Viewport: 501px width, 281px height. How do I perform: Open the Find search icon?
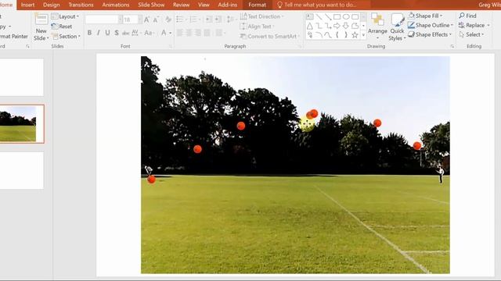tap(462, 16)
